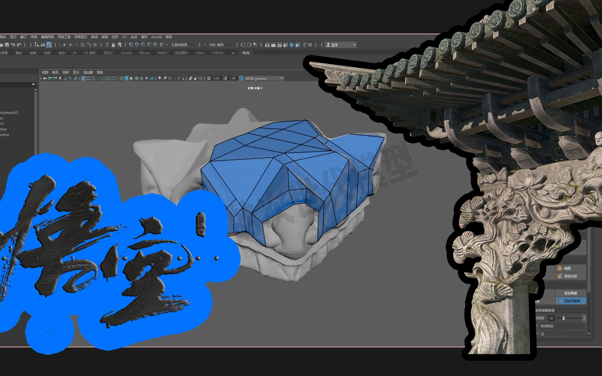The height and width of the screenshot is (376, 602).
Task: Open the 登录 sign-in dropdown
Action: (x=354, y=45)
